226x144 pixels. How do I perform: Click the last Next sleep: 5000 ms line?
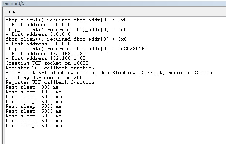[34, 126]
